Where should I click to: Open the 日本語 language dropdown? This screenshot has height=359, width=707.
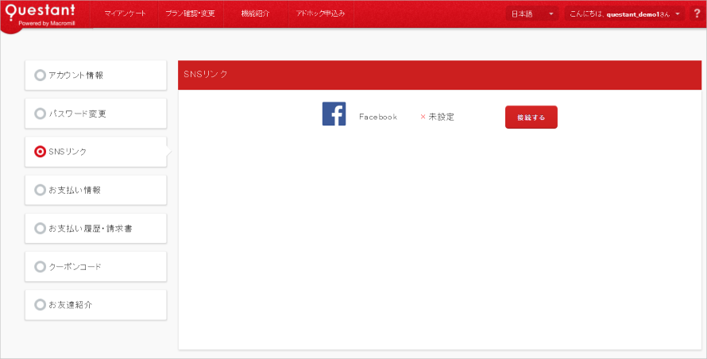[x=532, y=14]
